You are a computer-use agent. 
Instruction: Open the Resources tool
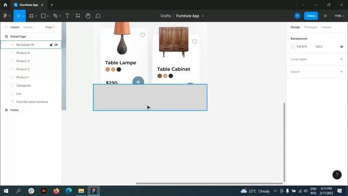[x=78, y=16]
